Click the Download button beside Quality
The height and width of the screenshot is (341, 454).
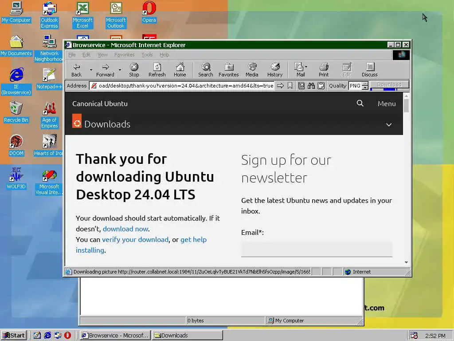389,84
